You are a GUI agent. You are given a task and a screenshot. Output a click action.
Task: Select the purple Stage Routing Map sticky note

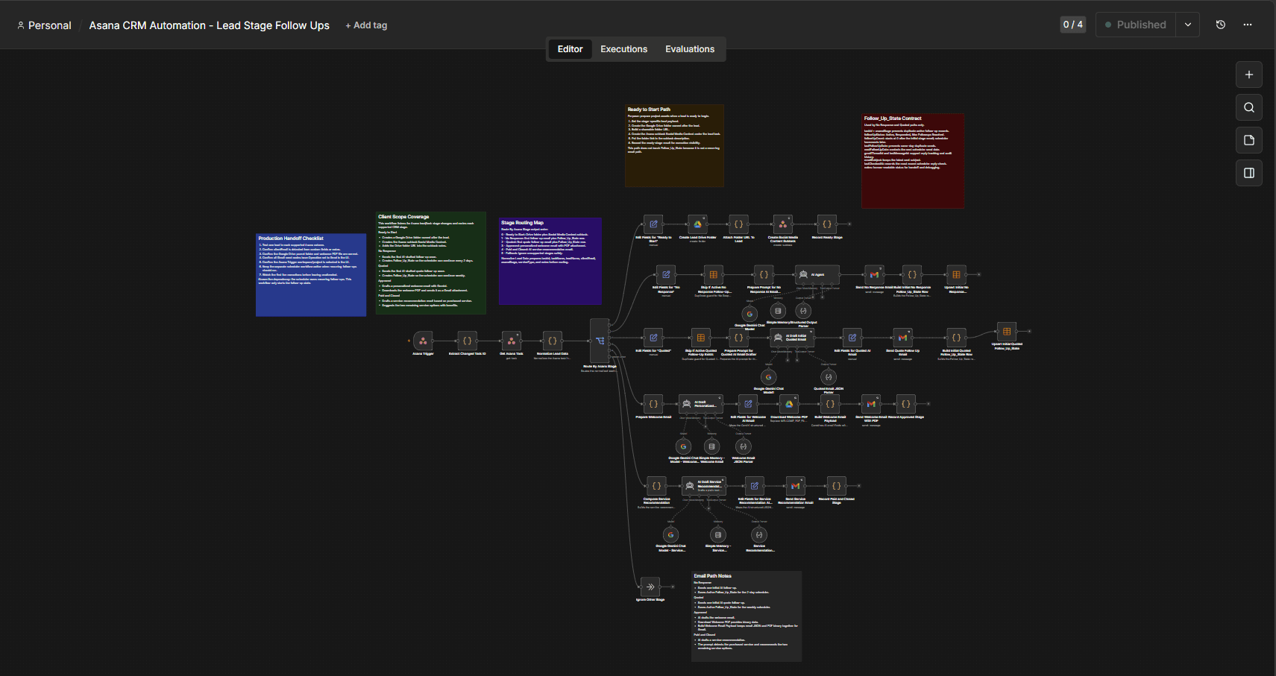point(550,261)
